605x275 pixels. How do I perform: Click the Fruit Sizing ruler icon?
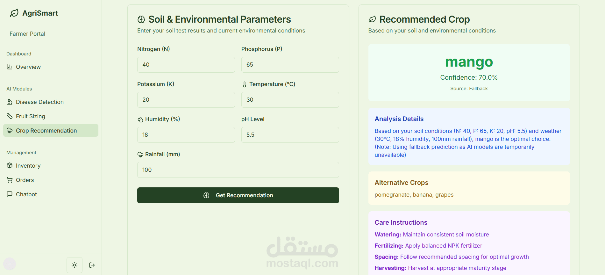pyautogui.click(x=10, y=116)
